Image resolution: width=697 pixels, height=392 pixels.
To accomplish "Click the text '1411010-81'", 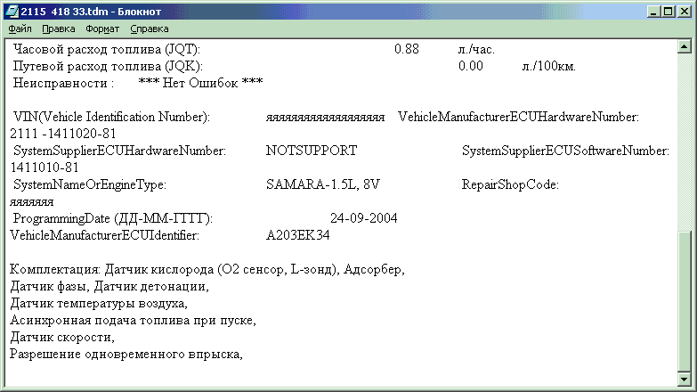I will pyautogui.click(x=44, y=167).
